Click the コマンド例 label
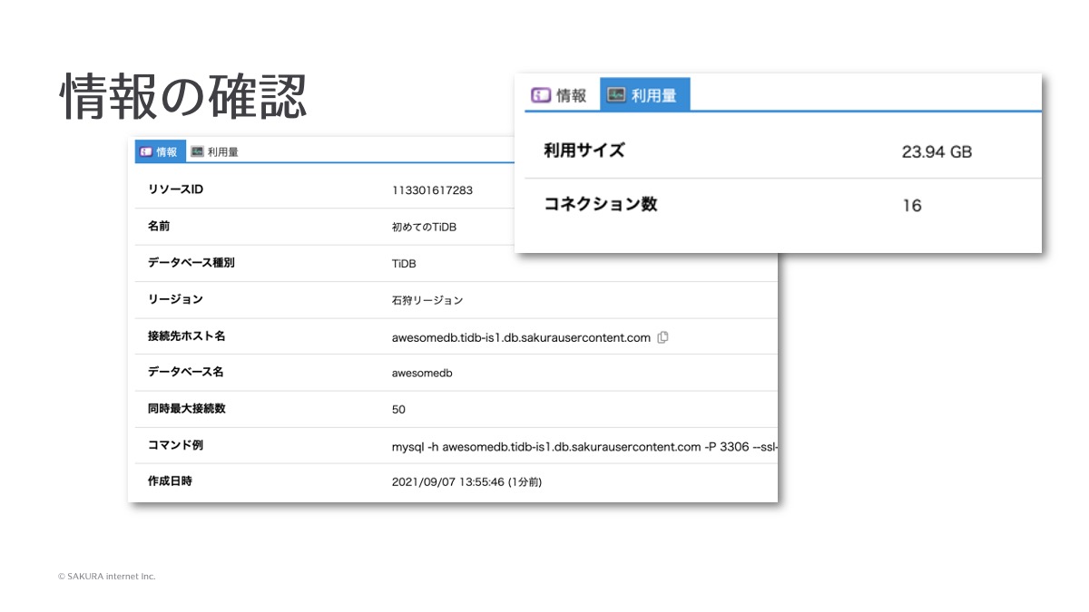The width and height of the screenshot is (1089, 612). pyautogui.click(x=175, y=445)
